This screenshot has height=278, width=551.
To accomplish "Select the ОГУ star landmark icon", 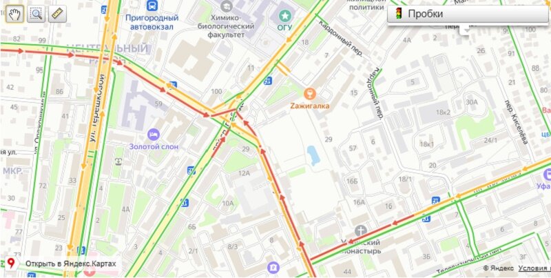I will point(284,15).
